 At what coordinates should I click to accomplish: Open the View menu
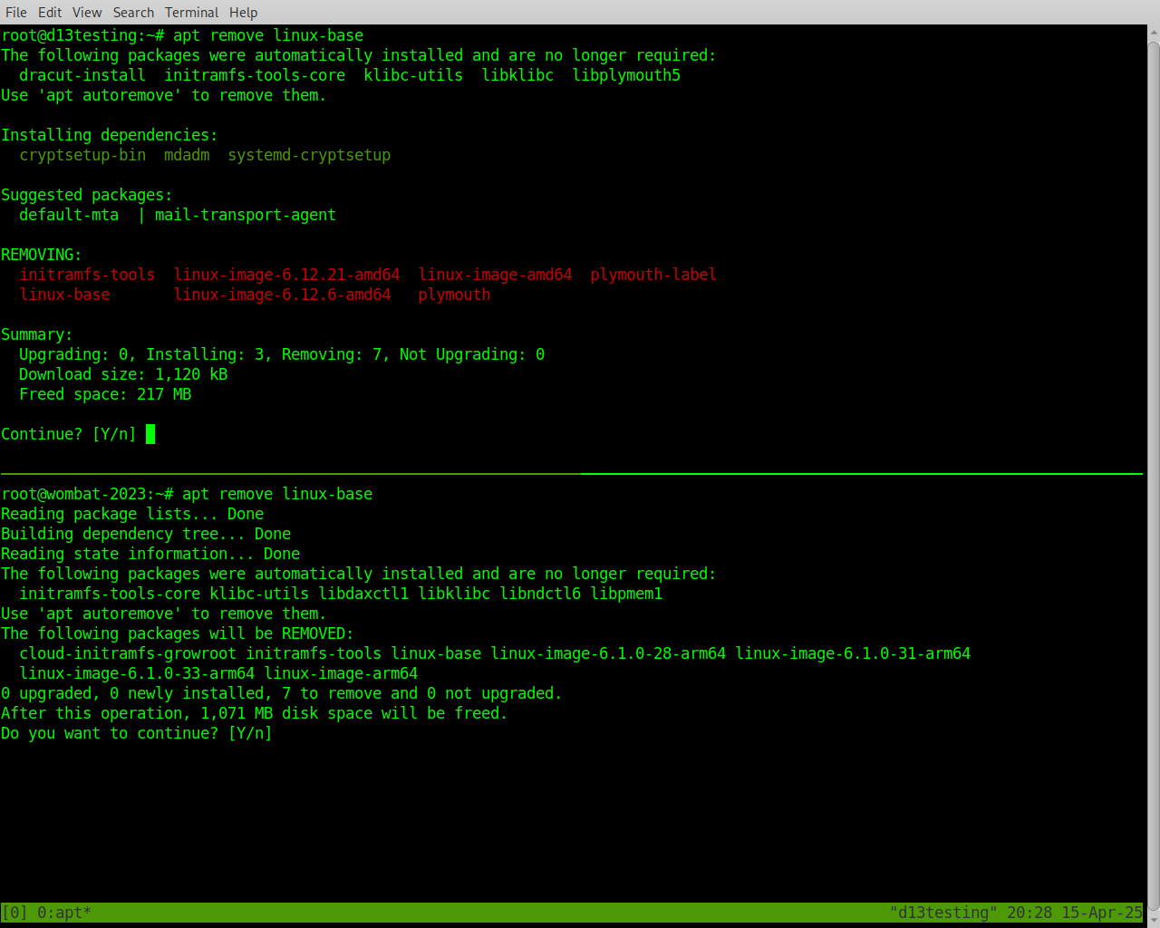(87, 12)
